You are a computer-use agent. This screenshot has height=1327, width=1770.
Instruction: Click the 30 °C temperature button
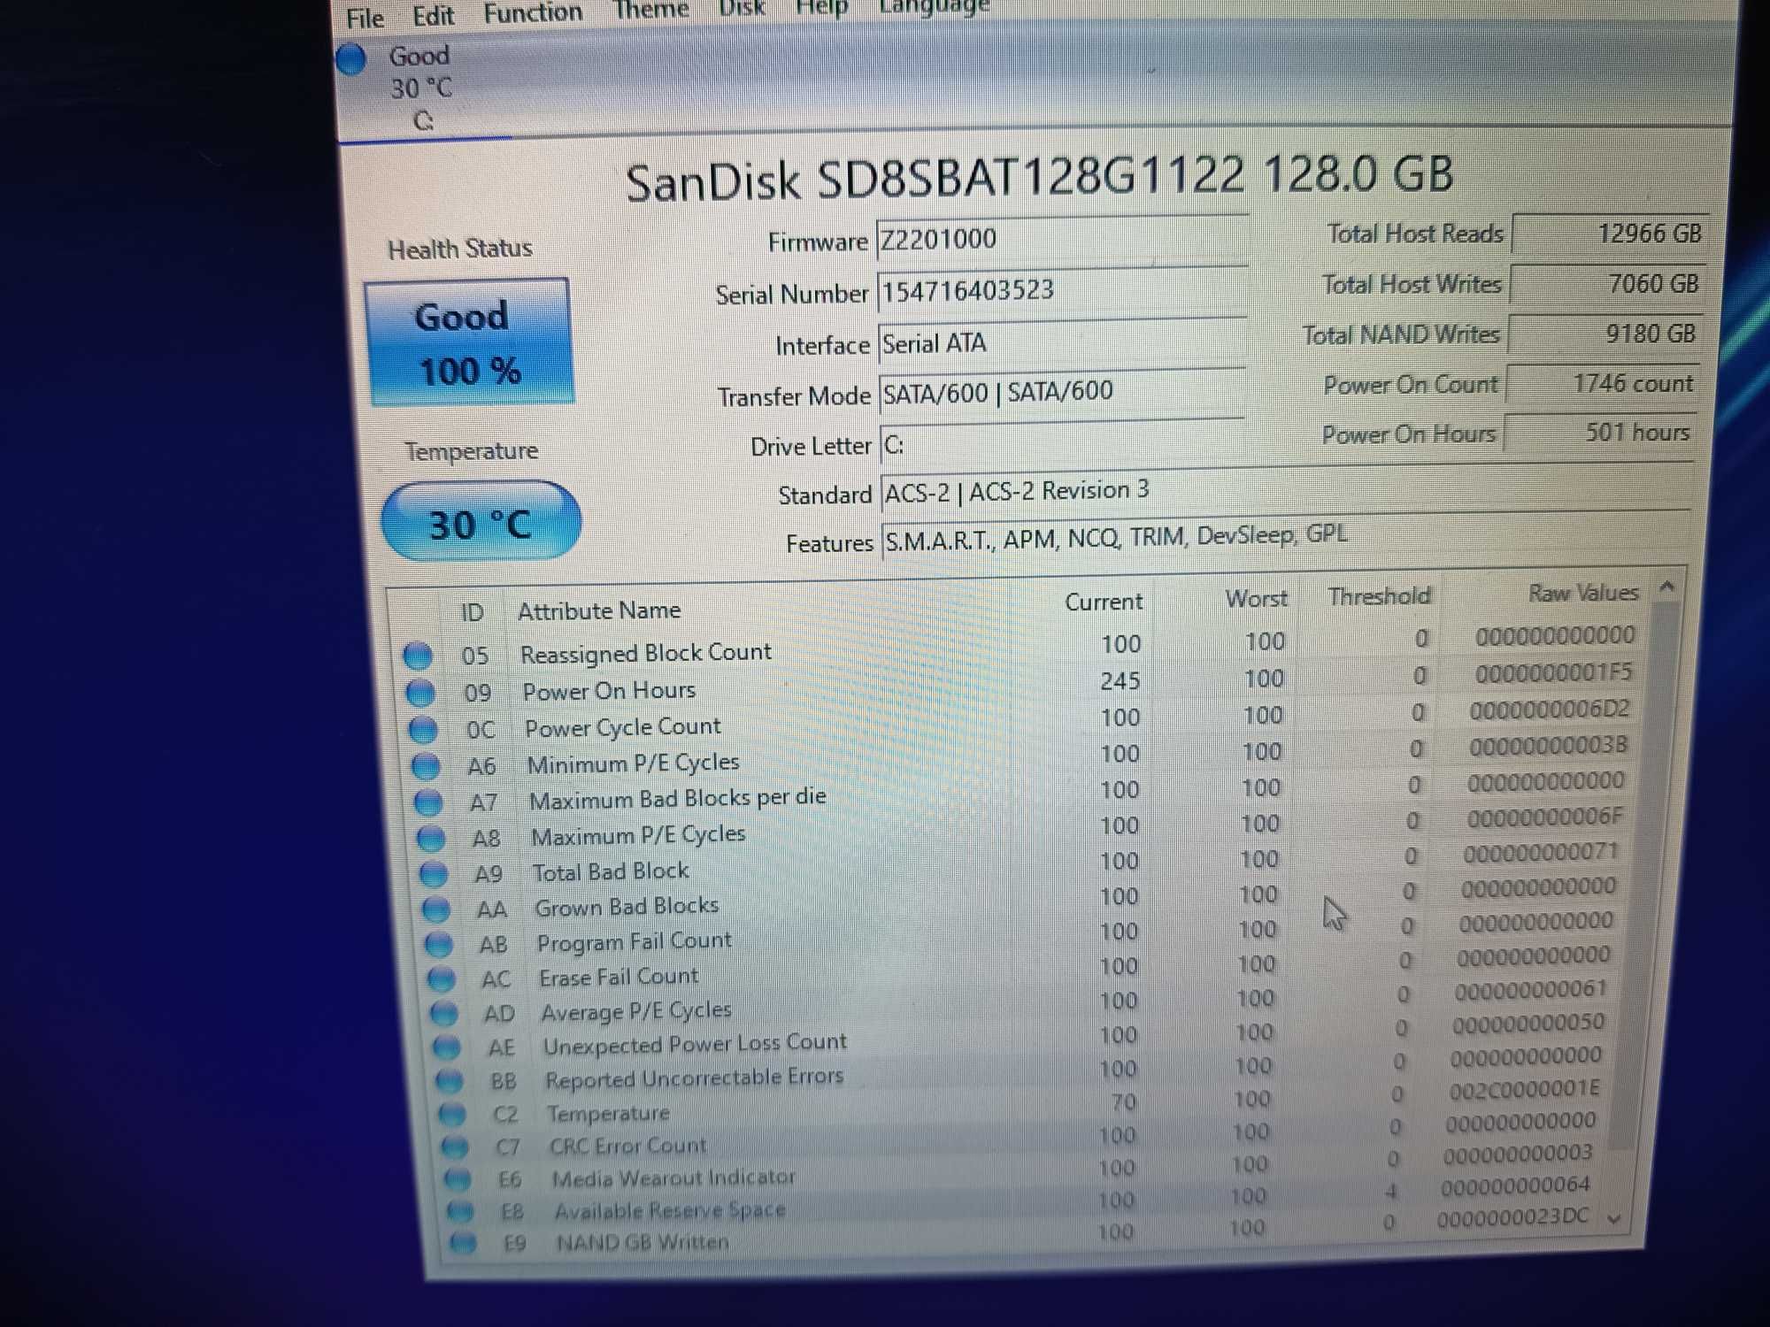click(x=481, y=522)
